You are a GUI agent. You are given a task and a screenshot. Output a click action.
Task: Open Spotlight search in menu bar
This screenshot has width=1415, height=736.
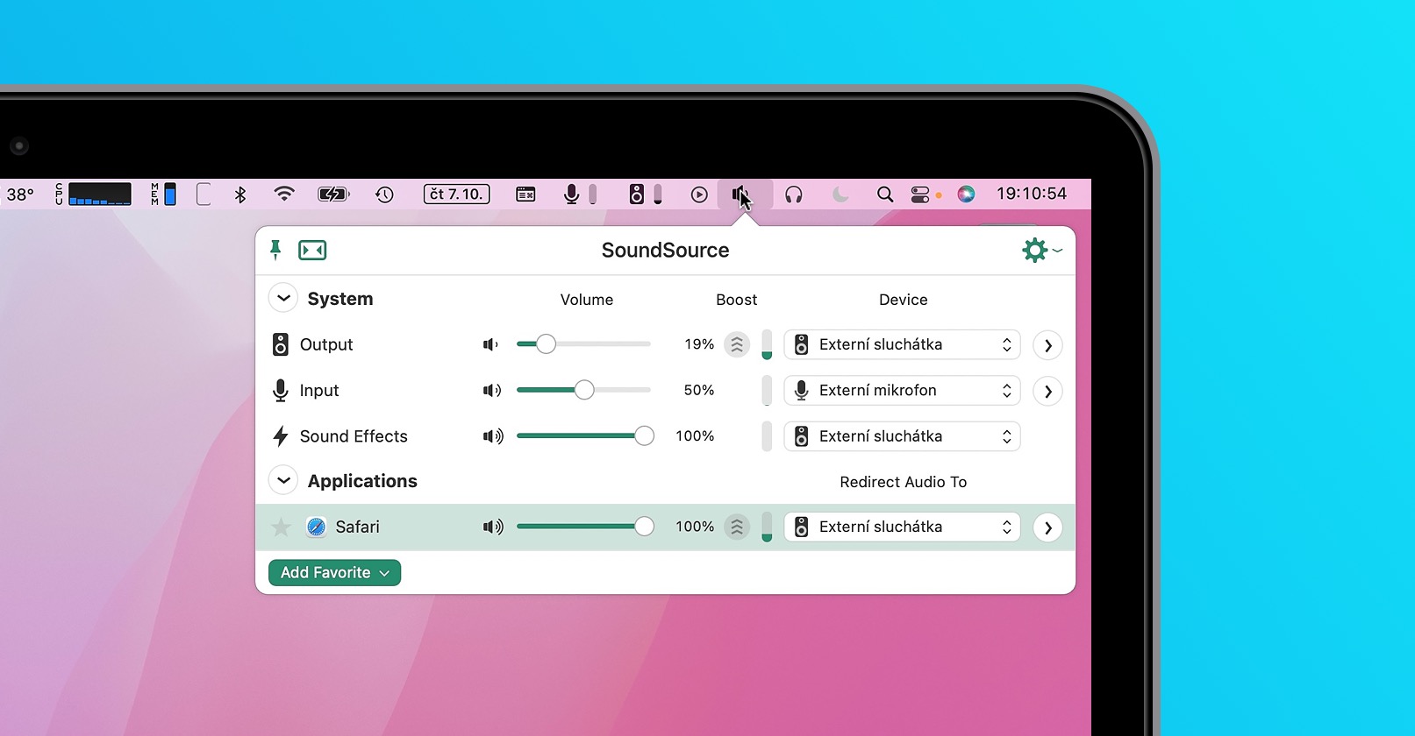pos(885,195)
